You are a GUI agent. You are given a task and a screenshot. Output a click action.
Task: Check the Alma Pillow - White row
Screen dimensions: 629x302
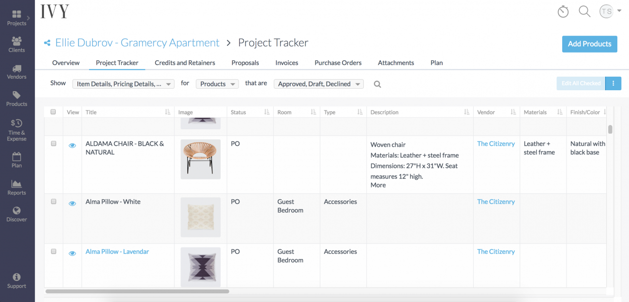53,201
